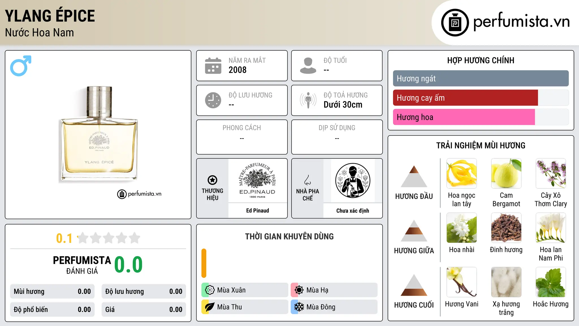
Task: Click the TRẢI NGHIỆM MÙI HƯƠNG heading
Action: (x=481, y=145)
